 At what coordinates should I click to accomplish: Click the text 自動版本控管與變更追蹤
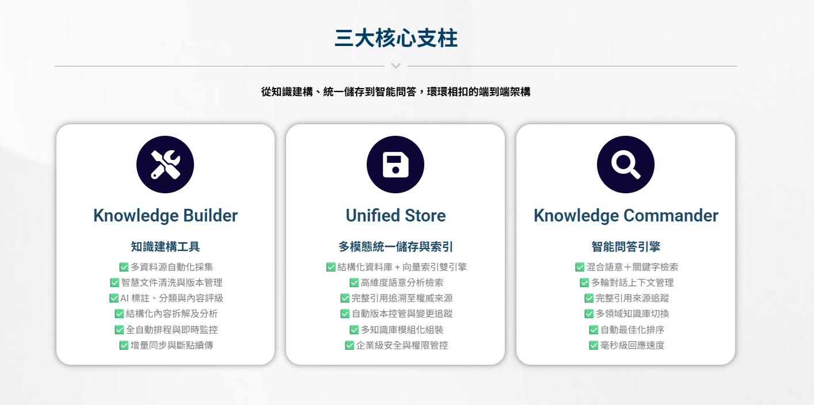[x=402, y=314]
